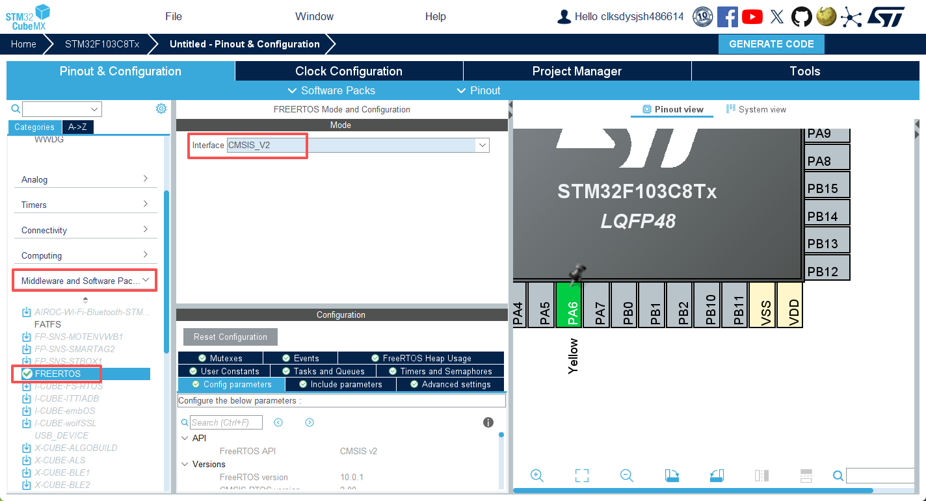This screenshot has width=926, height=501.
Task: Click the pin search input field
Action: 880,476
